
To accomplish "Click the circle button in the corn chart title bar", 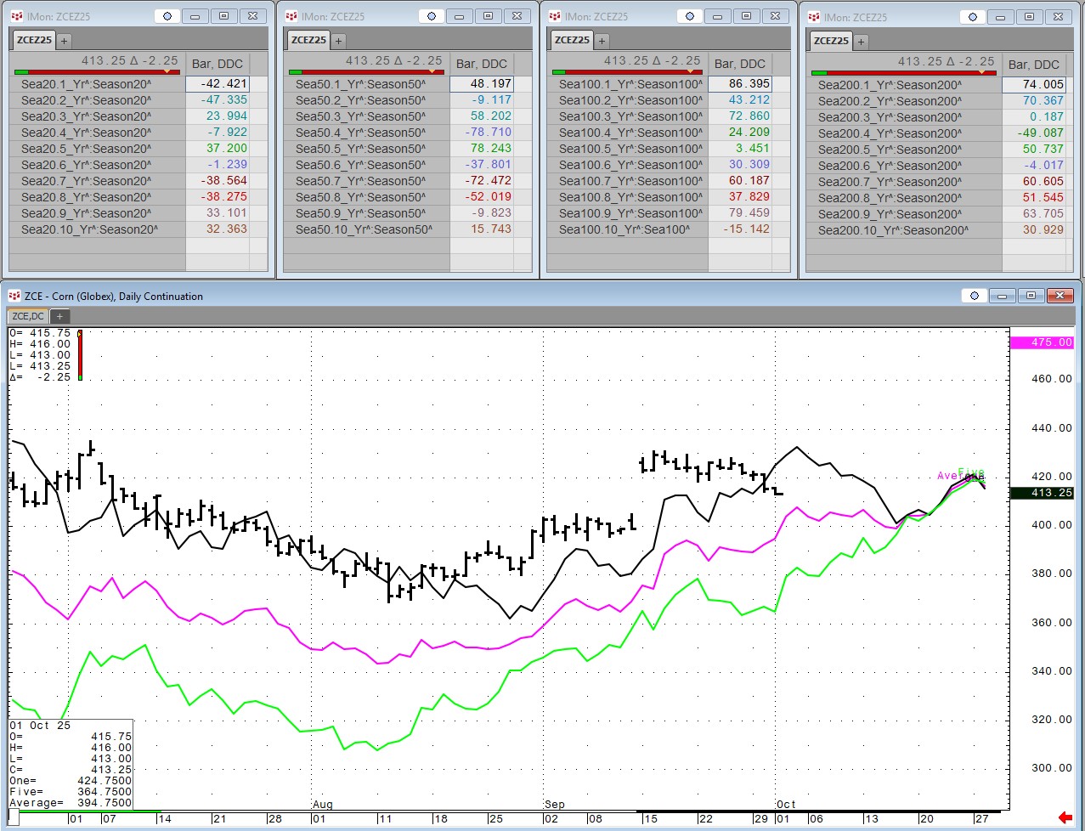I will [975, 296].
